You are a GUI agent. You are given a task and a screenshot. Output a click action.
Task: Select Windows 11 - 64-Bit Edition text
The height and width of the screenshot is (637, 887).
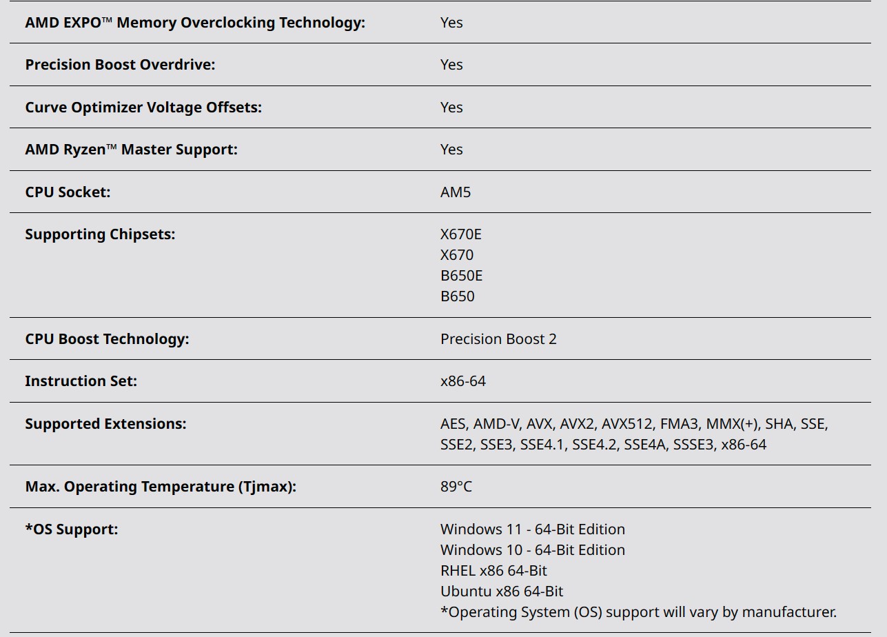point(533,529)
